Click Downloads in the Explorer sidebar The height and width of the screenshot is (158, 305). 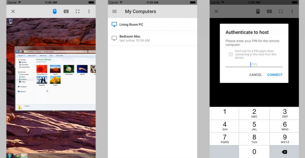[x=24, y=64]
